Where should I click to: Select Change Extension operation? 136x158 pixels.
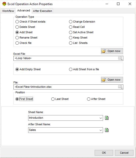click(82, 22)
